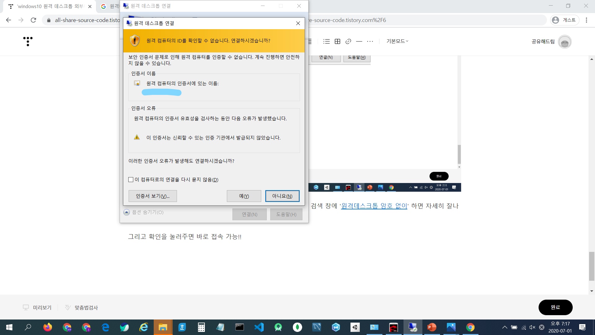Image resolution: width=595 pixels, height=335 pixels.
Task: Check "이 컴퓨터로의 연결을 다시 묻지 않음" checkbox
Action: coord(131,180)
